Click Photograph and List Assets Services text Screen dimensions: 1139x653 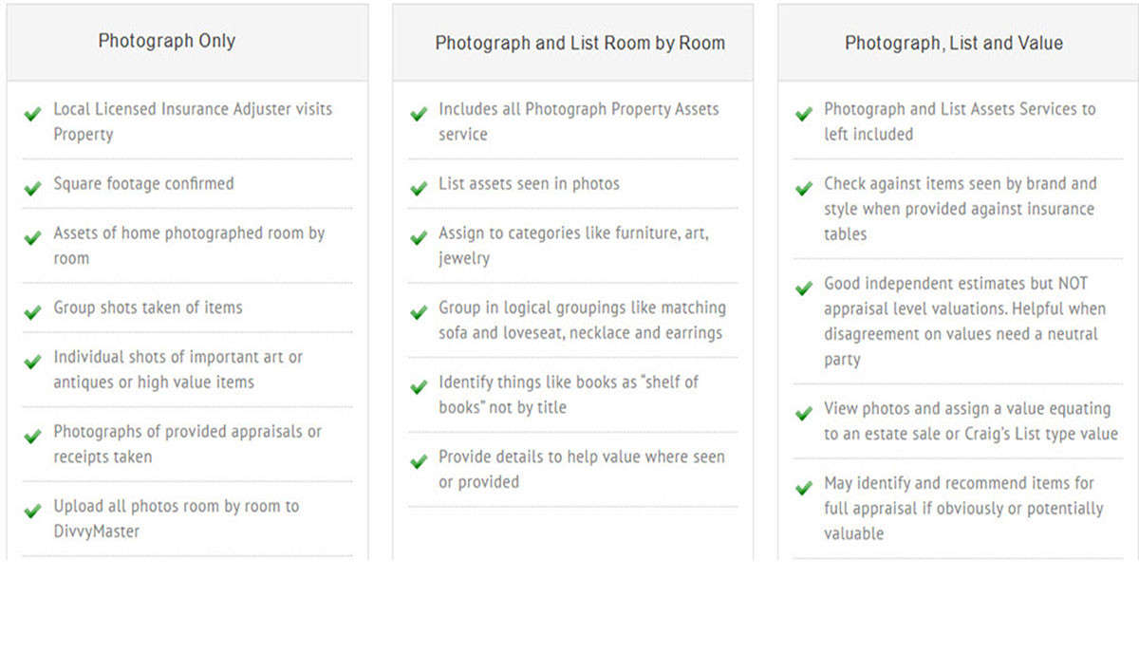point(960,121)
